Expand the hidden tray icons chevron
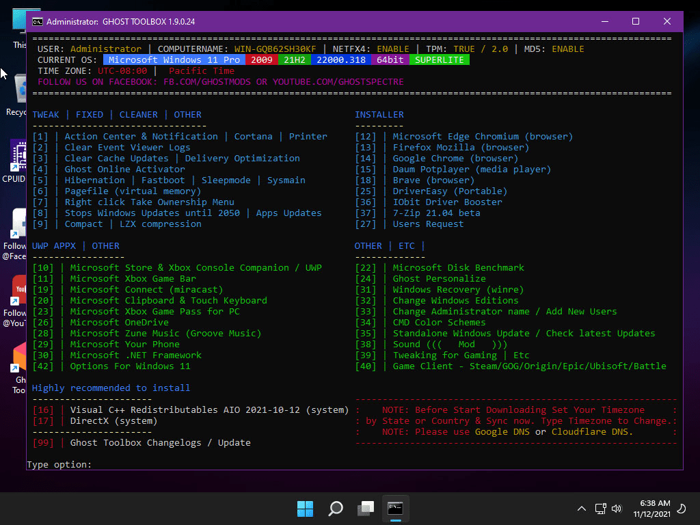Image resolution: width=700 pixels, height=525 pixels. (x=582, y=509)
